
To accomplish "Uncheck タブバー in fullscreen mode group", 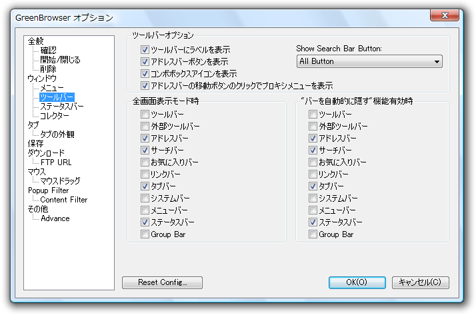I will (x=145, y=186).
